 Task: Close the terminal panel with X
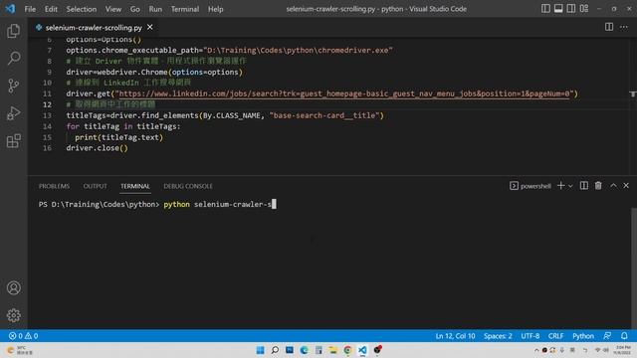pyautogui.click(x=626, y=186)
